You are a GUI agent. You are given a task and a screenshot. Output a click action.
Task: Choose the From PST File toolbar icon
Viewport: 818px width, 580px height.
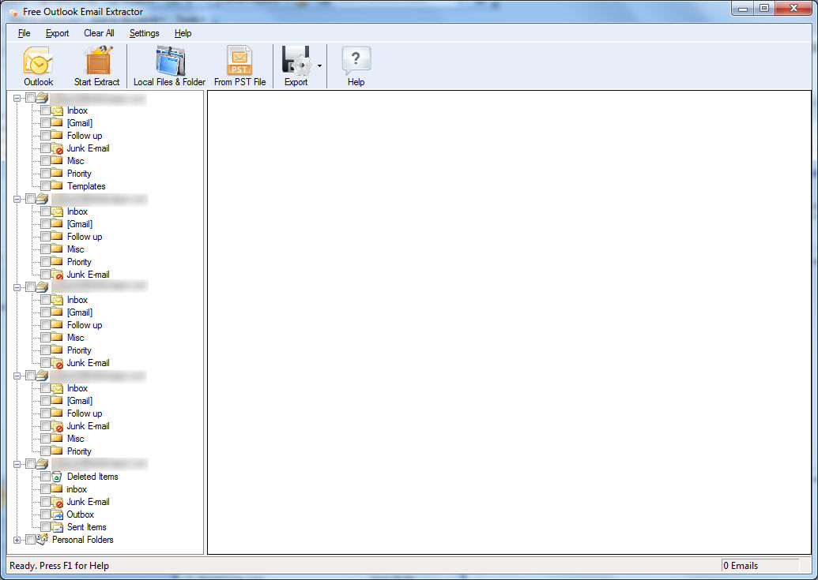click(239, 61)
